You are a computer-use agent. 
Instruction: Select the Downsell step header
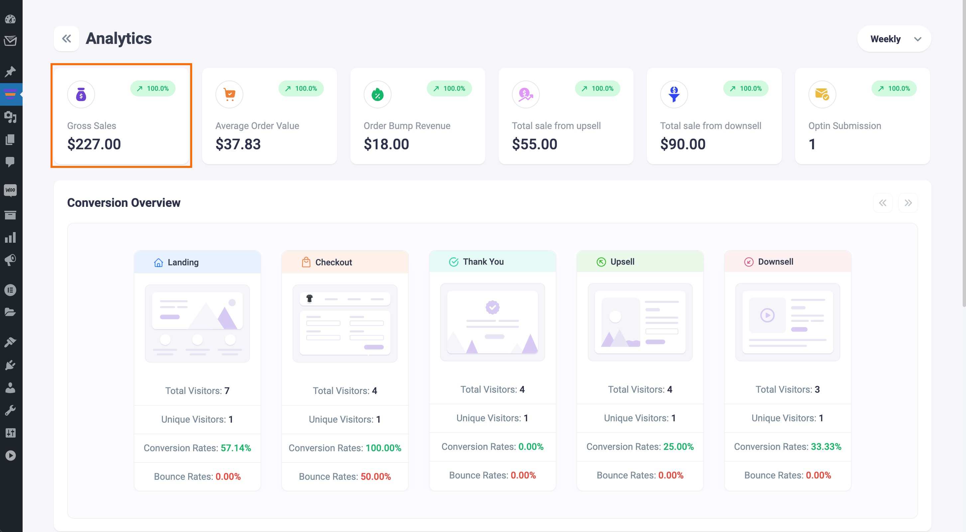click(787, 261)
